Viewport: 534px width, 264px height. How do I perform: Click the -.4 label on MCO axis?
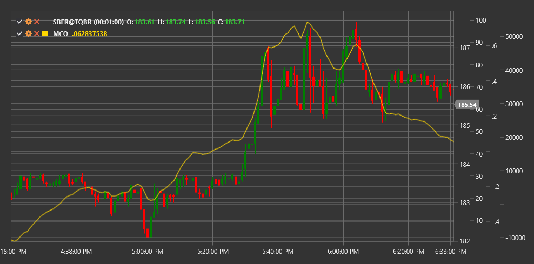point(495,222)
